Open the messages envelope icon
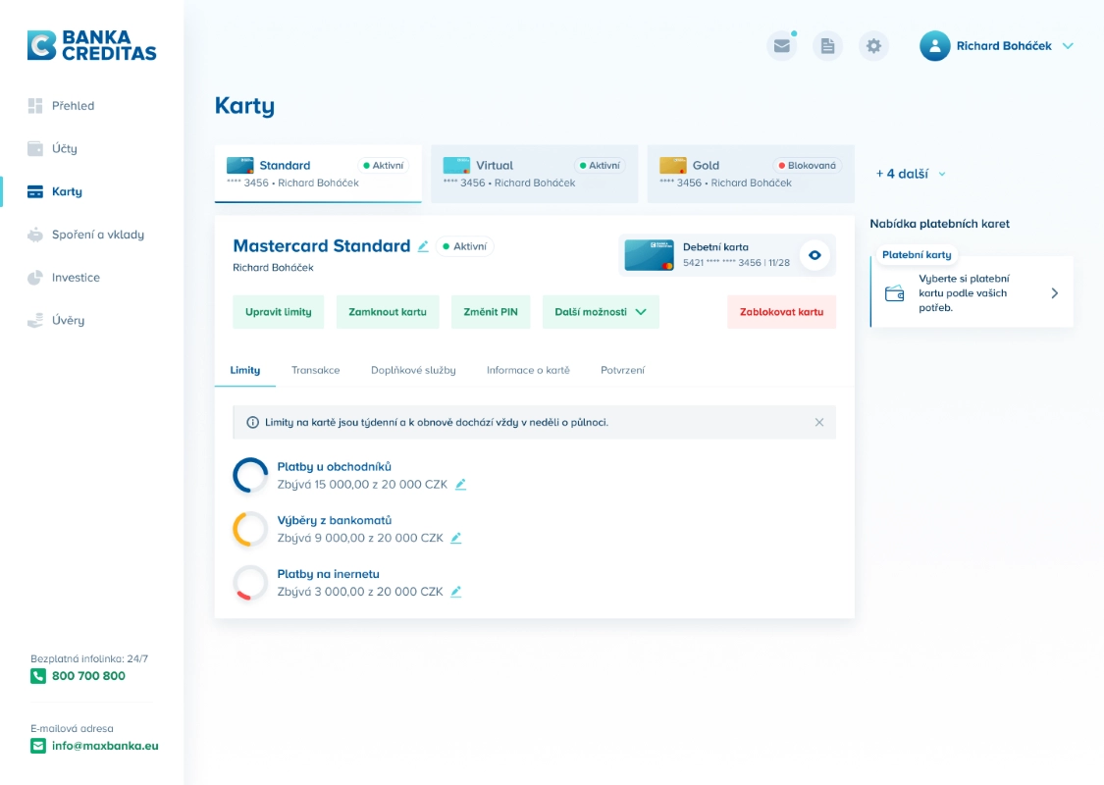 [781, 46]
